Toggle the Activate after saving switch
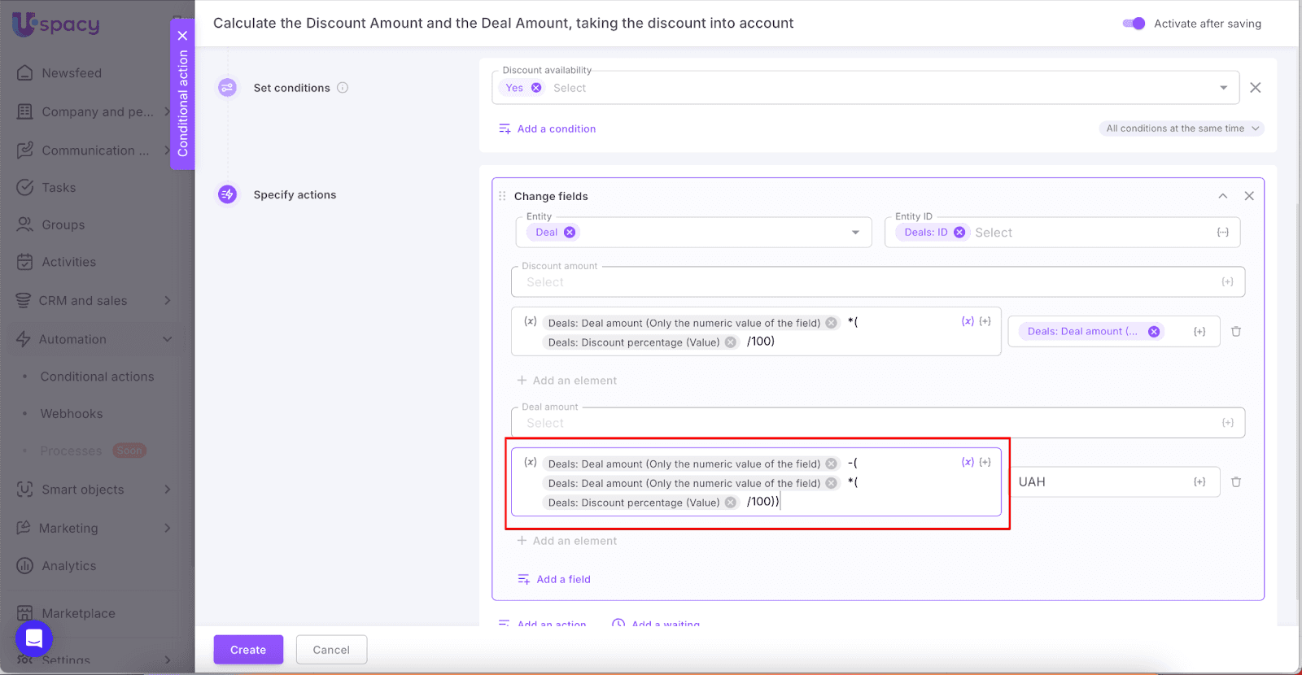 click(x=1134, y=24)
